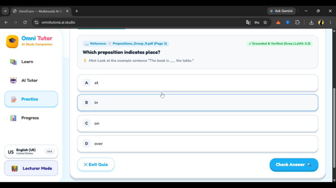Click the browser forward arrow
Viewport: 336px width, 188px height.
[x=15, y=22]
